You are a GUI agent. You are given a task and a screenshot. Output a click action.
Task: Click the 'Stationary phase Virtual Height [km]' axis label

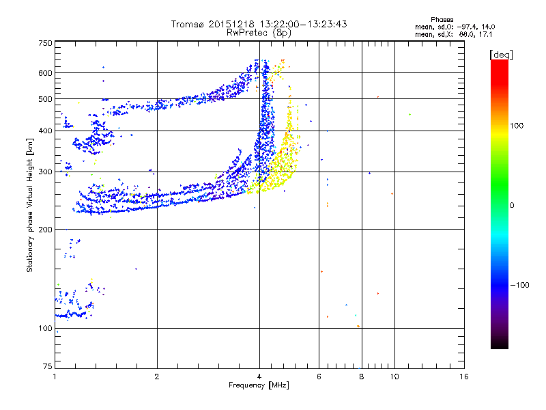(x=30, y=205)
